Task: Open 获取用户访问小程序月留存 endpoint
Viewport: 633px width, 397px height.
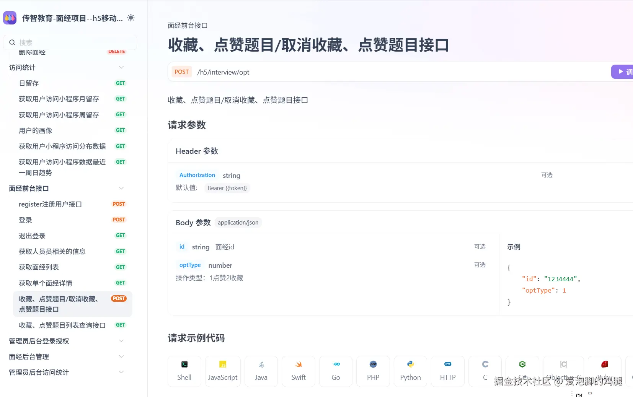Action: click(73, 99)
